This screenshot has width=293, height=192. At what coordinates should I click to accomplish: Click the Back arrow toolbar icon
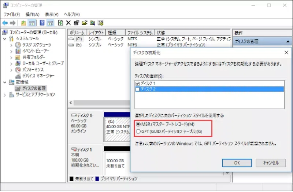(5, 23)
